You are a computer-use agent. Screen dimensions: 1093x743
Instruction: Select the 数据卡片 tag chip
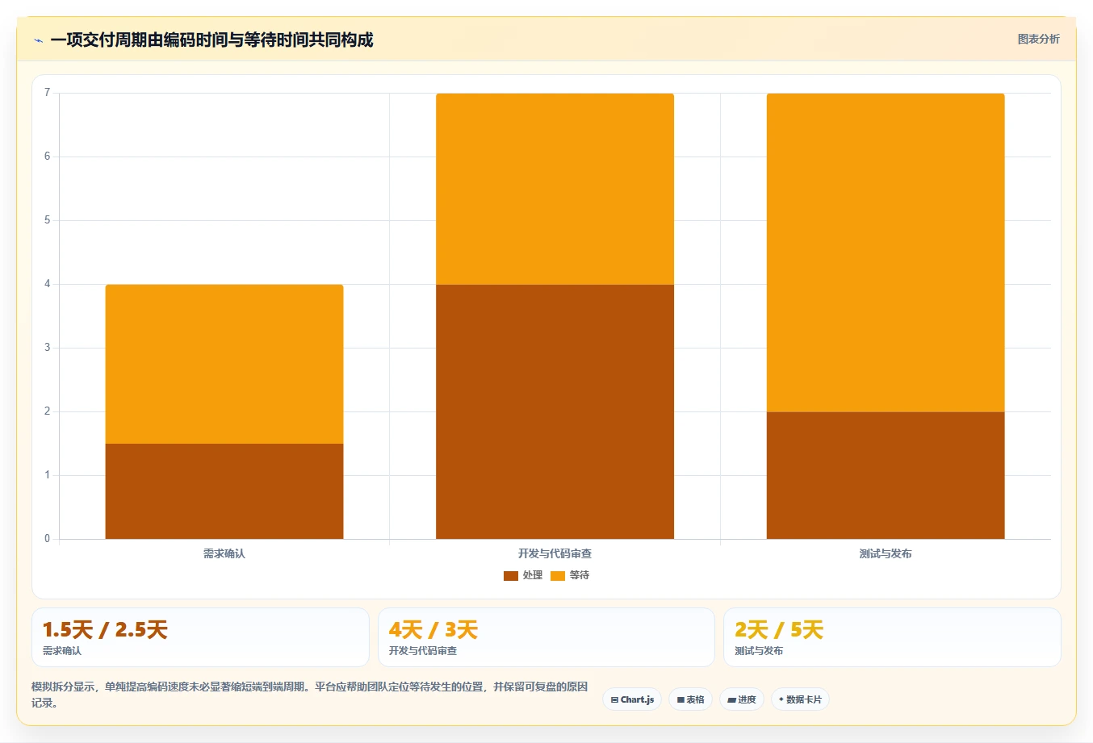pos(800,699)
